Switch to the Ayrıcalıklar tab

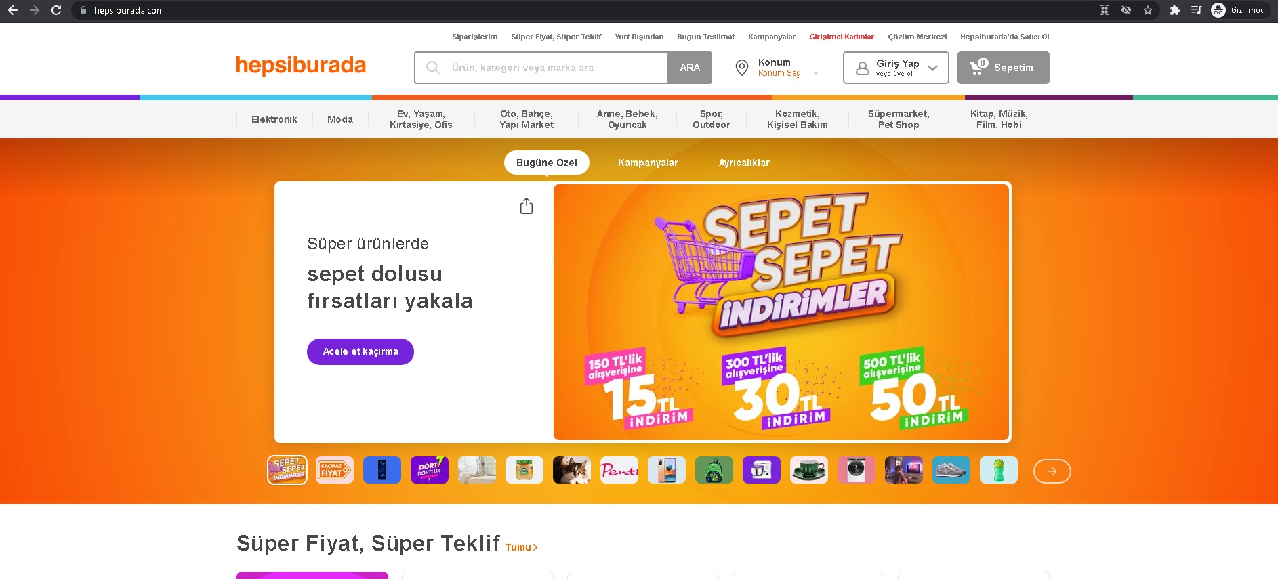(x=744, y=163)
